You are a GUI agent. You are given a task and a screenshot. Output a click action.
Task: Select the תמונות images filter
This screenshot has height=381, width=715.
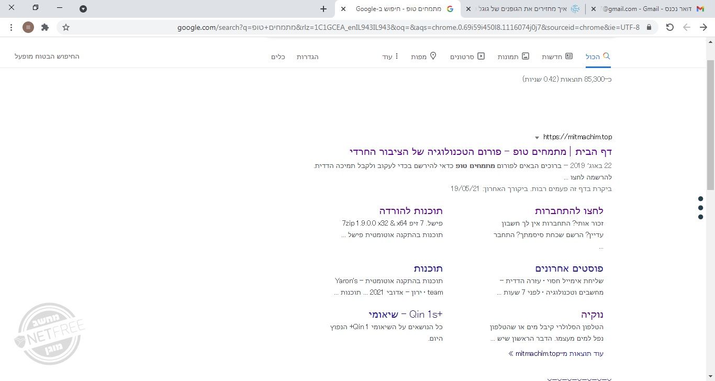point(513,57)
